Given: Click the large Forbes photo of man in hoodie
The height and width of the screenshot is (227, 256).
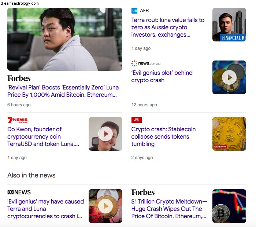Looking at the screenshot, I should tap(65, 39).
